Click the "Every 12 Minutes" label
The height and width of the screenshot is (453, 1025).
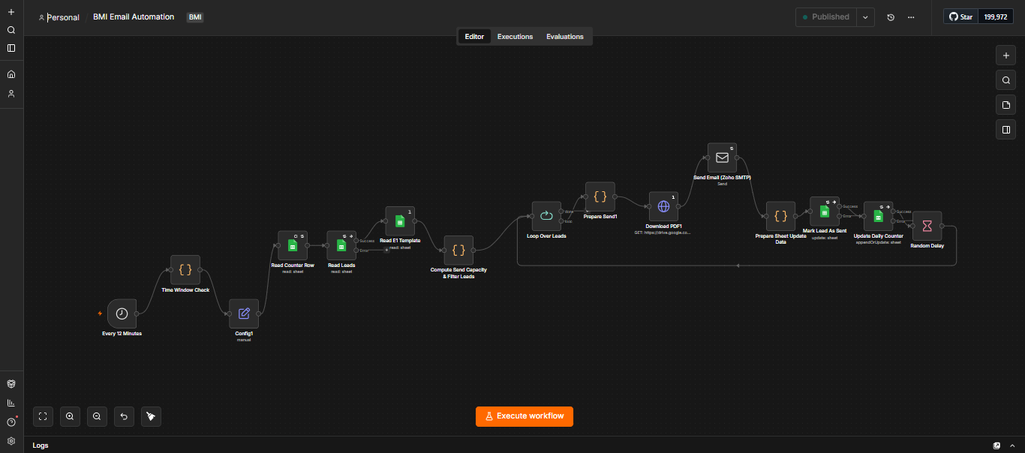pyautogui.click(x=122, y=333)
